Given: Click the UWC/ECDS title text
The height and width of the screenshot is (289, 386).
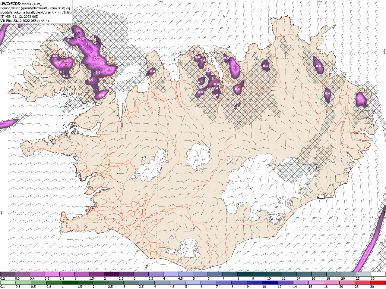Looking at the screenshot, I should pyautogui.click(x=10, y=3).
